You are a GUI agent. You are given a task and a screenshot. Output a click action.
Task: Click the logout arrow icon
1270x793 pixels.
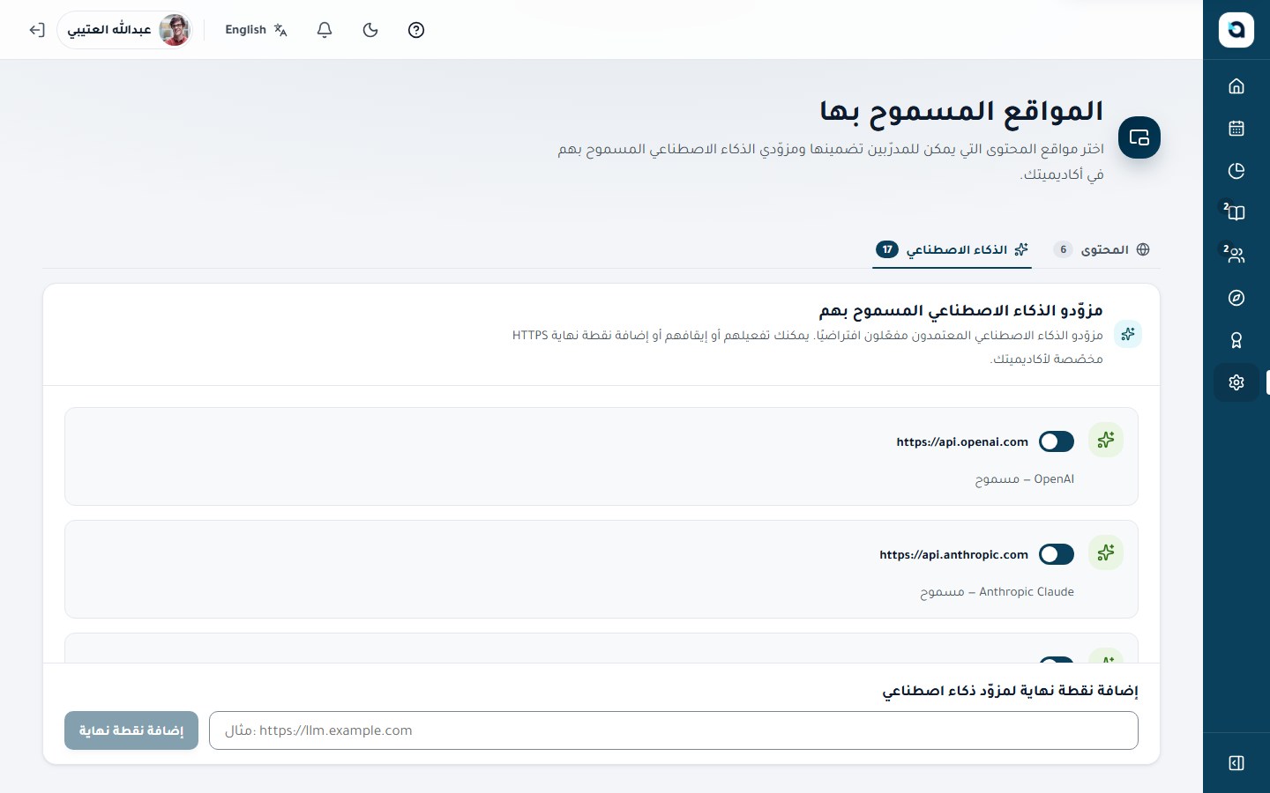point(36,30)
